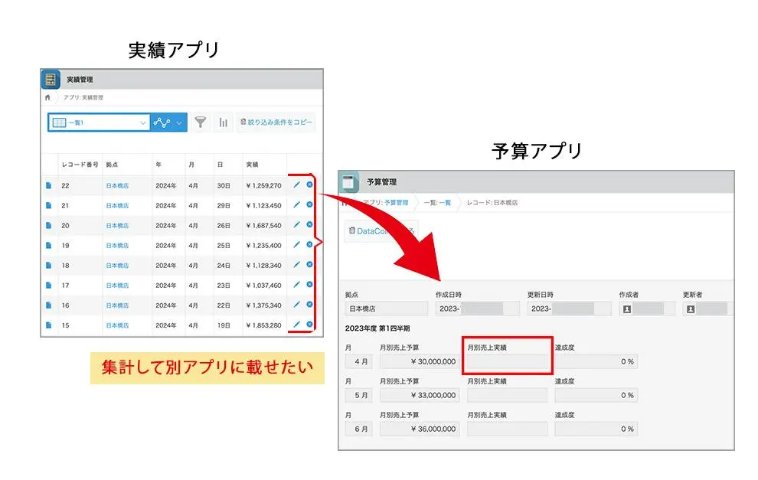Image resolution: width=758 pixels, height=480 pixels.
Task: Open record number 22 link
Action: (64, 185)
